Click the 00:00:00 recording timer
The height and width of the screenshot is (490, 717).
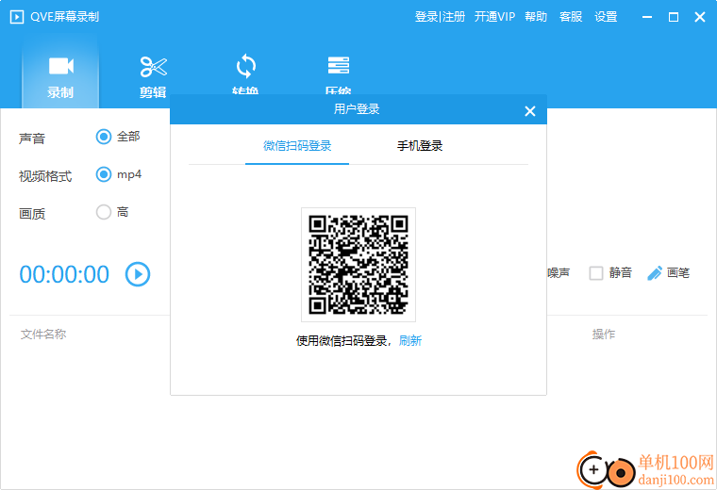point(64,274)
